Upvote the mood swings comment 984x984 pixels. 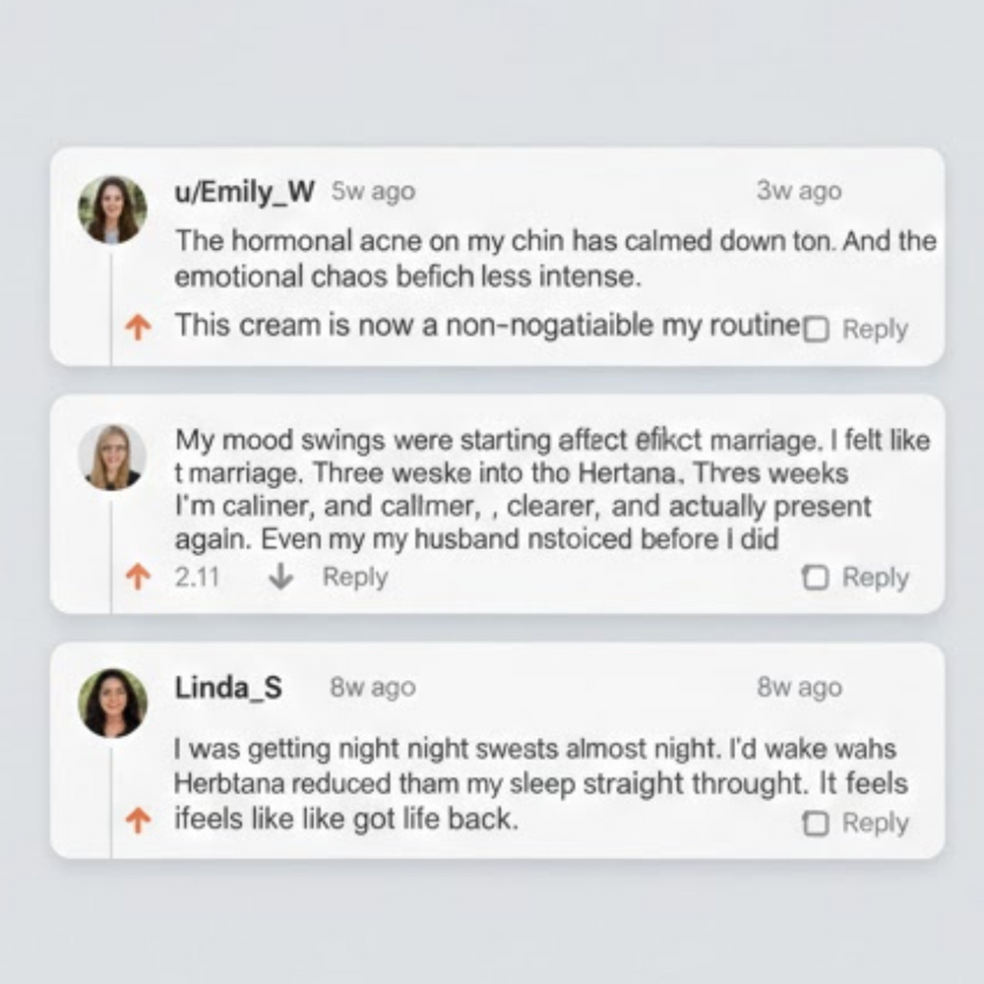tap(140, 578)
